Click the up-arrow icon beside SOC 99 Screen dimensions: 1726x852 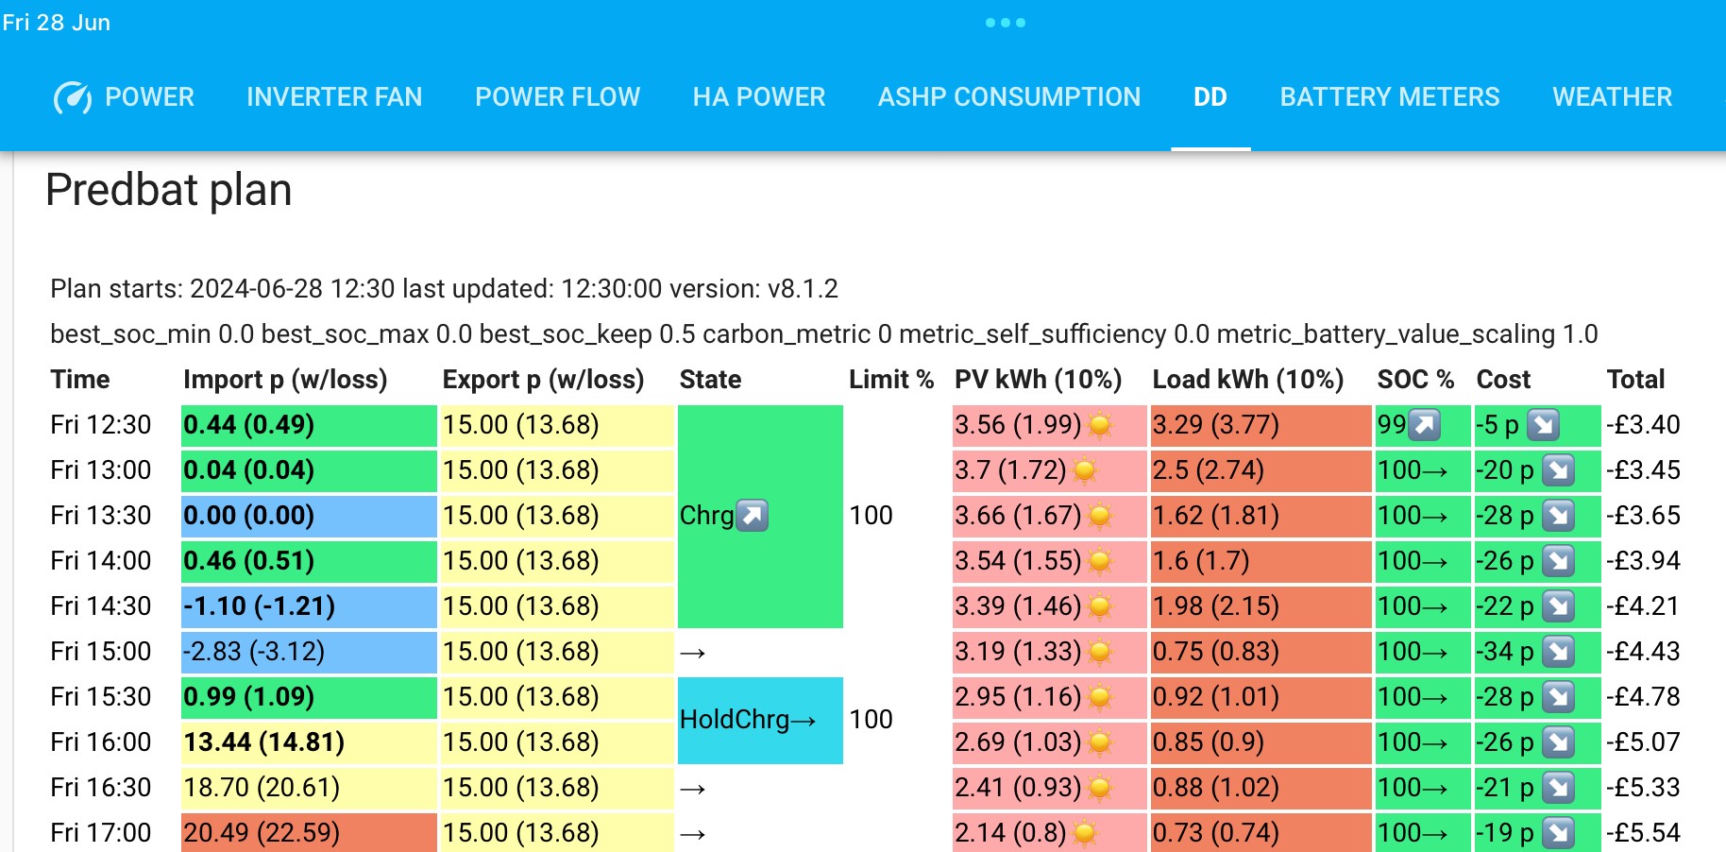1424,425
